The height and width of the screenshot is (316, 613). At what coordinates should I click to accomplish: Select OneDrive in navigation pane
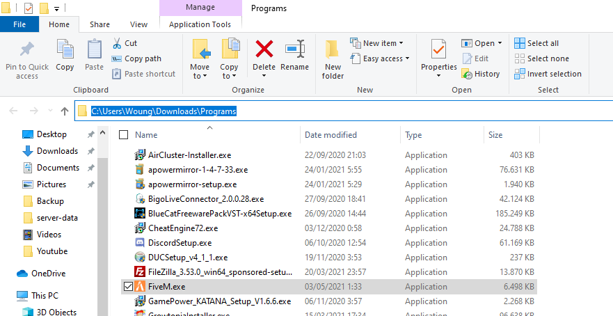pyautogui.click(x=48, y=274)
